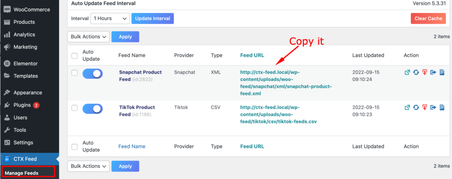The width and height of the screenshot is (452, 179).
Task: Open the 1 Hours interval dropdown
Action: coord(110,18)
